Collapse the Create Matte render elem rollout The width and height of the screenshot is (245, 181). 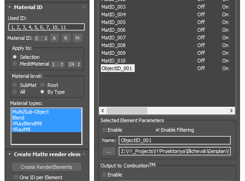tap(9, 154)
